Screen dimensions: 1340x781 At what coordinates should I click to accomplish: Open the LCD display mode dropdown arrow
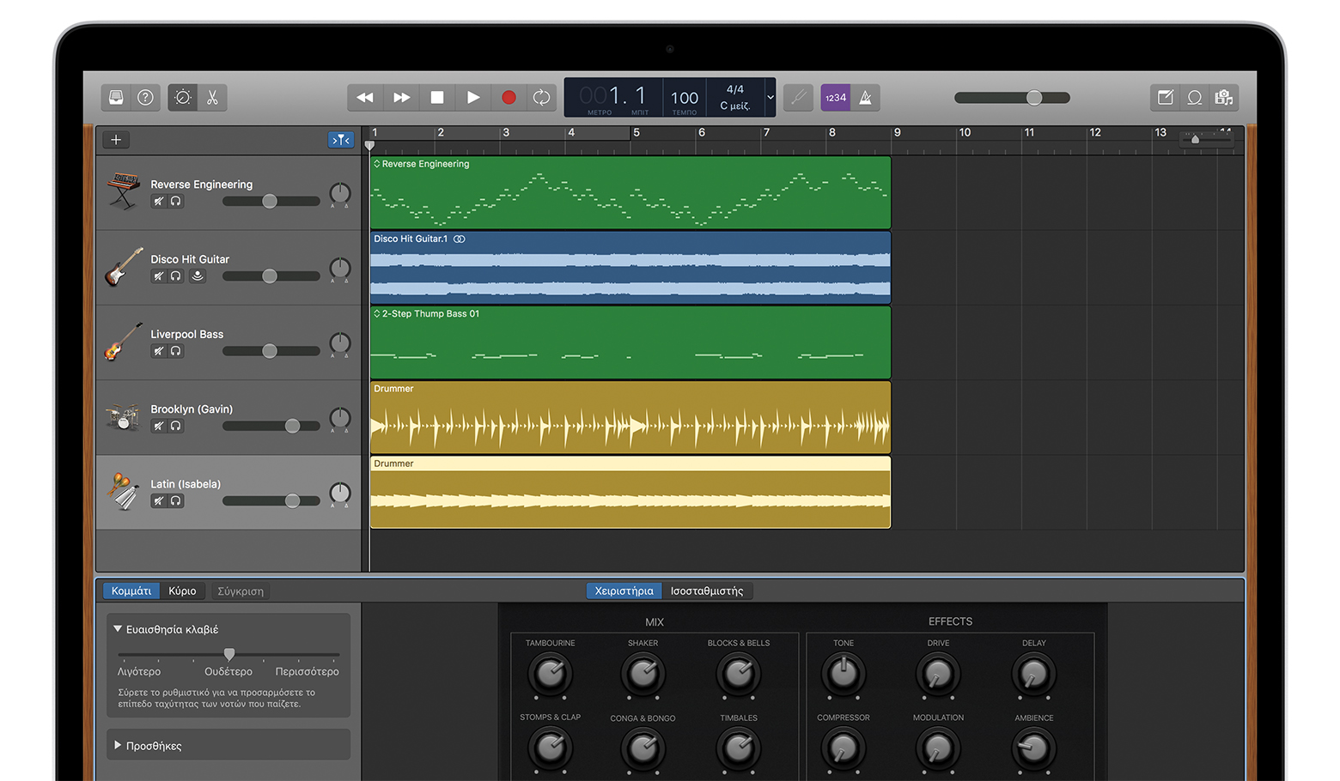[x=770, y=98]
